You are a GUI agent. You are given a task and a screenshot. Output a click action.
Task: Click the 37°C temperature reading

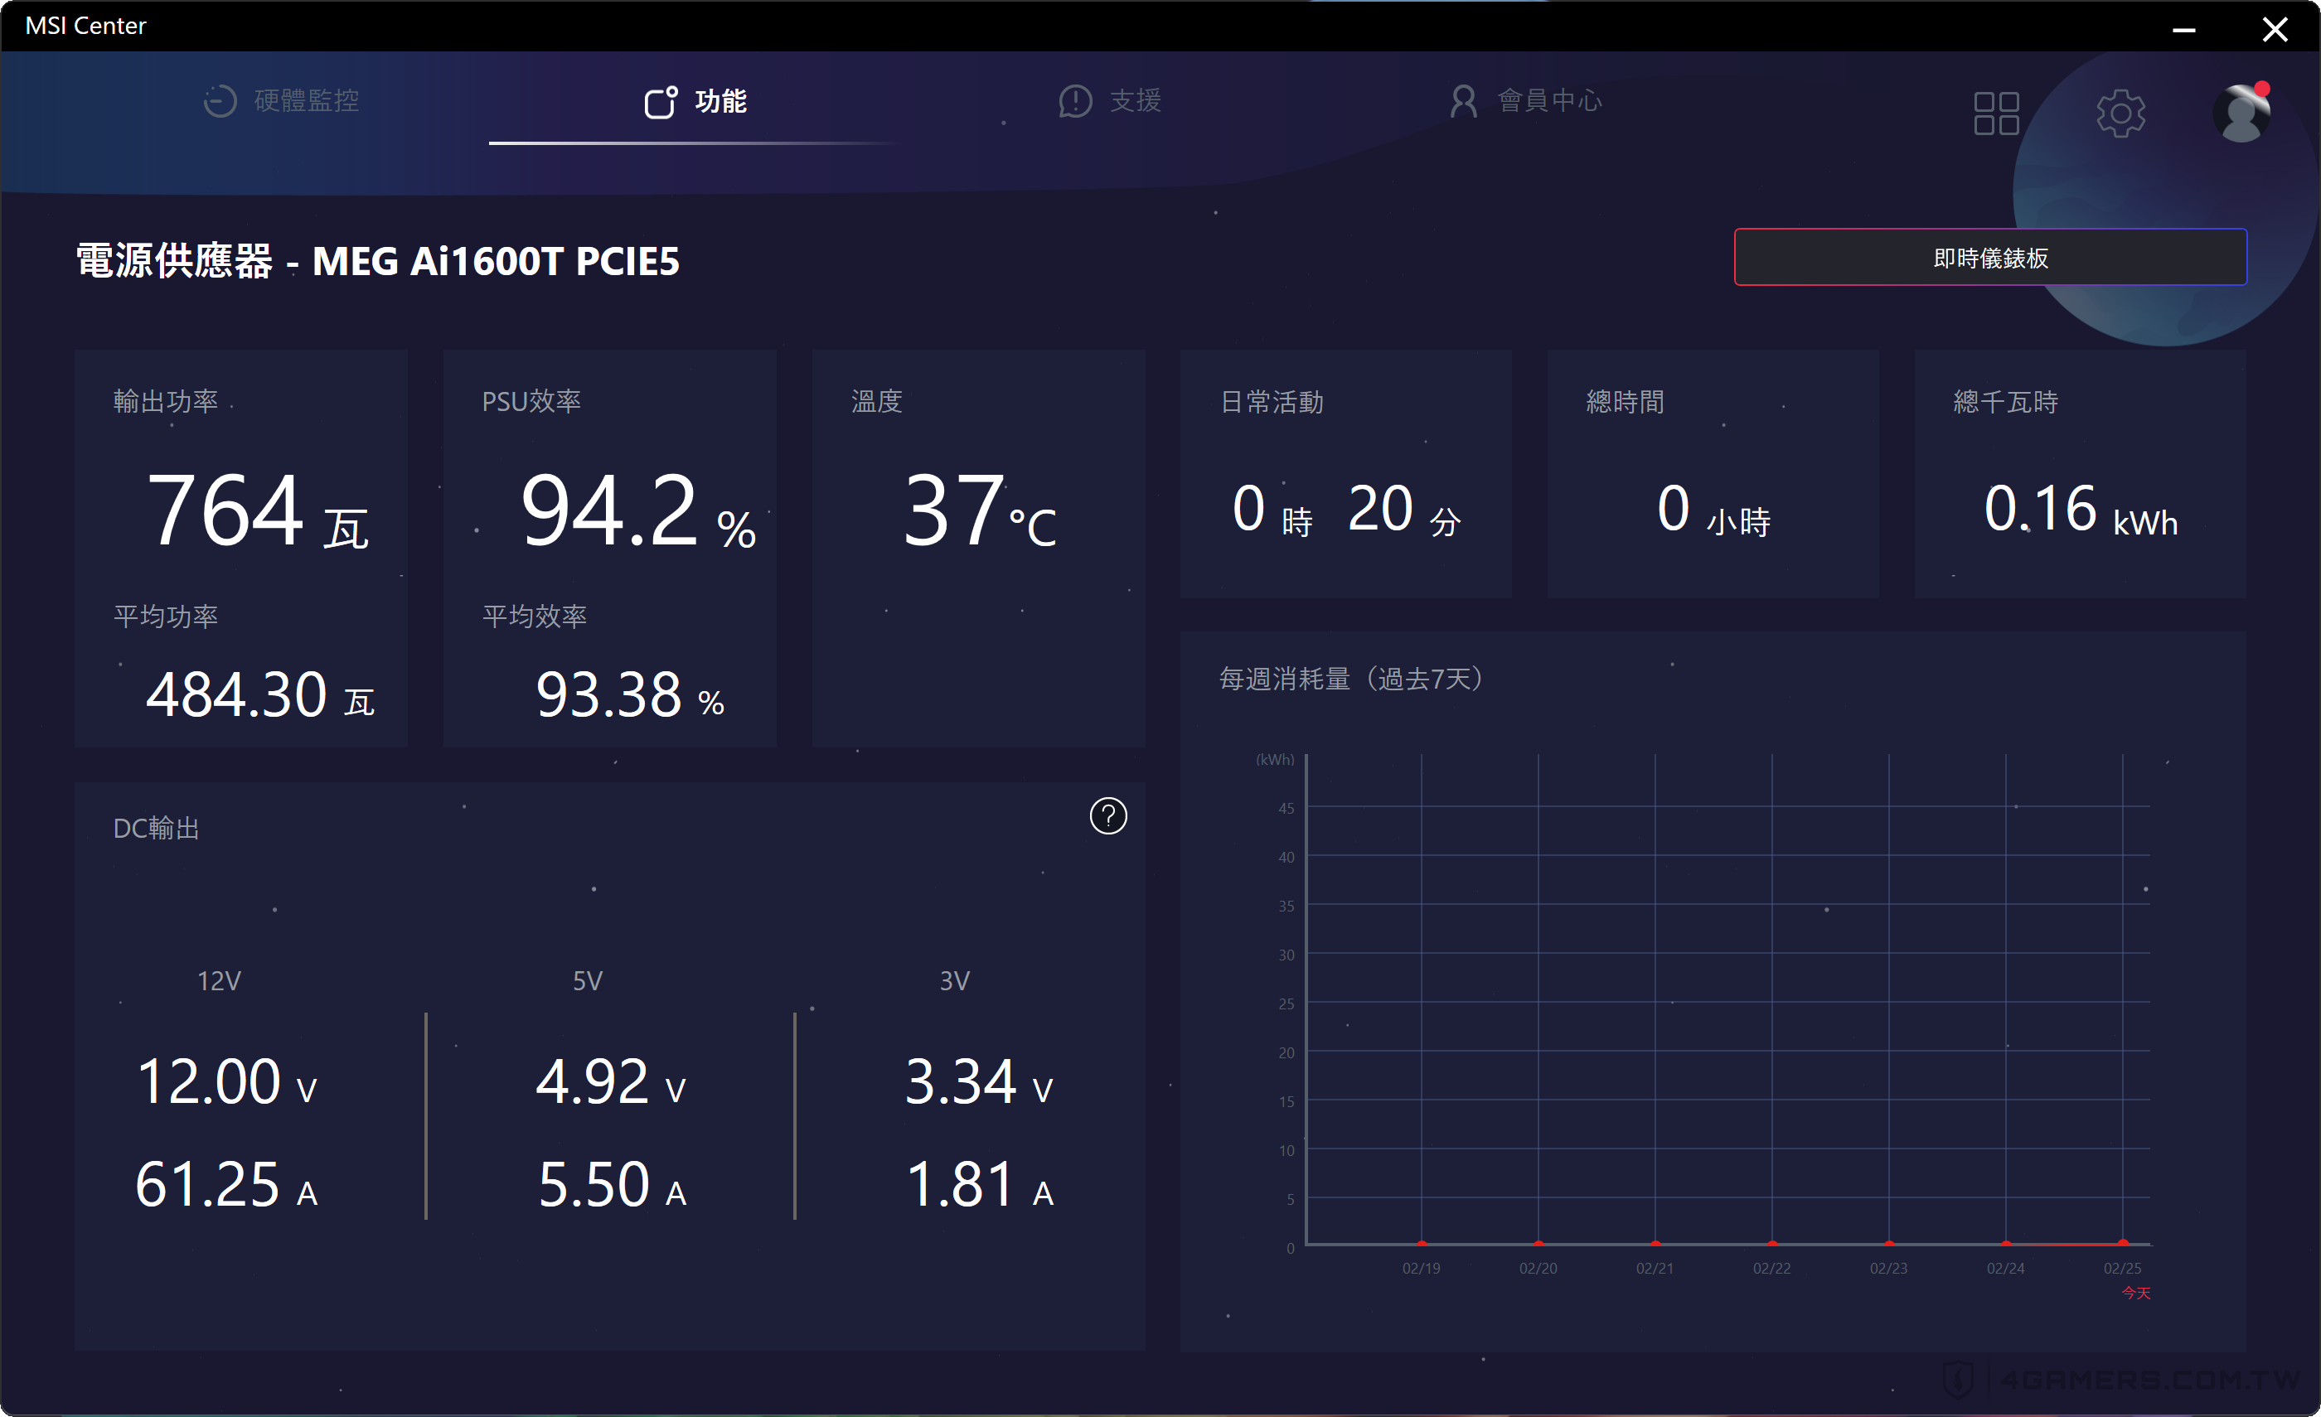980,510
